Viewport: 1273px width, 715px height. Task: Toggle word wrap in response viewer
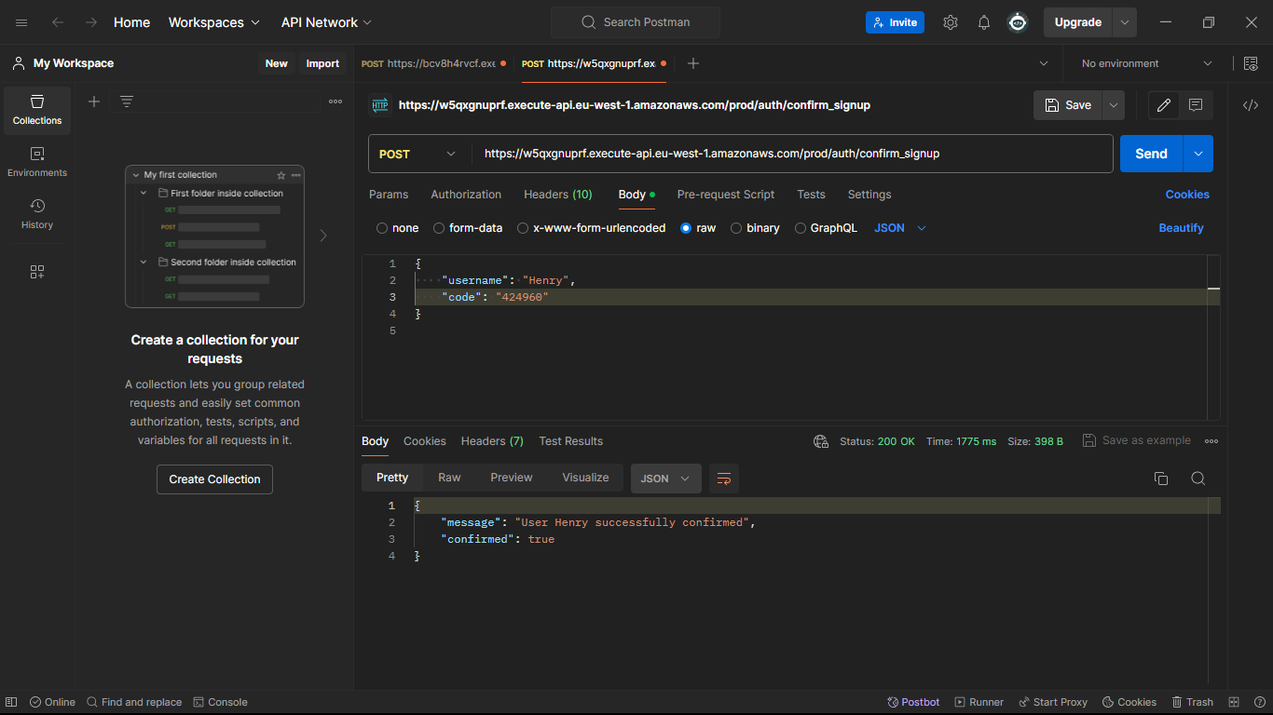(724, 479)
